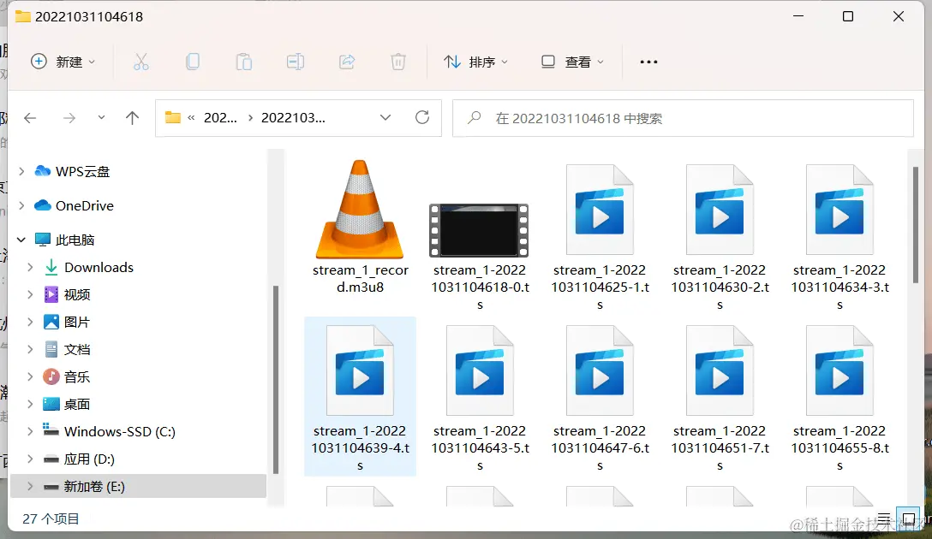Click the Share icon in toolbar
Image resolution: width=932 pixels, height=539 pixels.
click(x=347, y=62)
